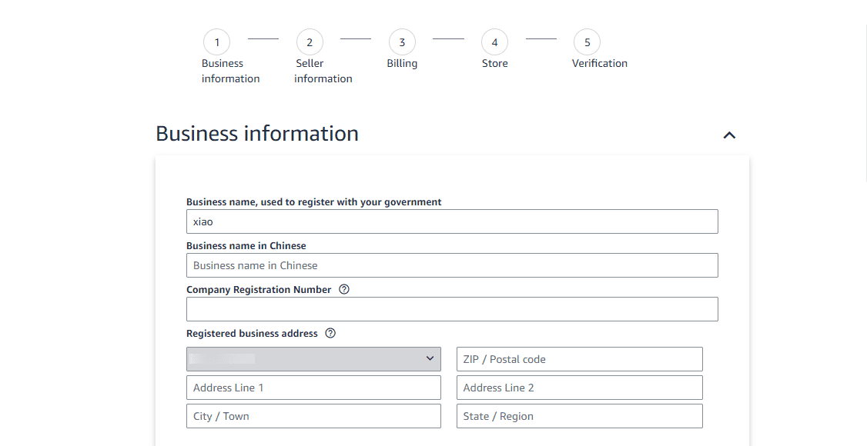
Task: Open the country dropdown in address
Action: [x=313, y=359]
